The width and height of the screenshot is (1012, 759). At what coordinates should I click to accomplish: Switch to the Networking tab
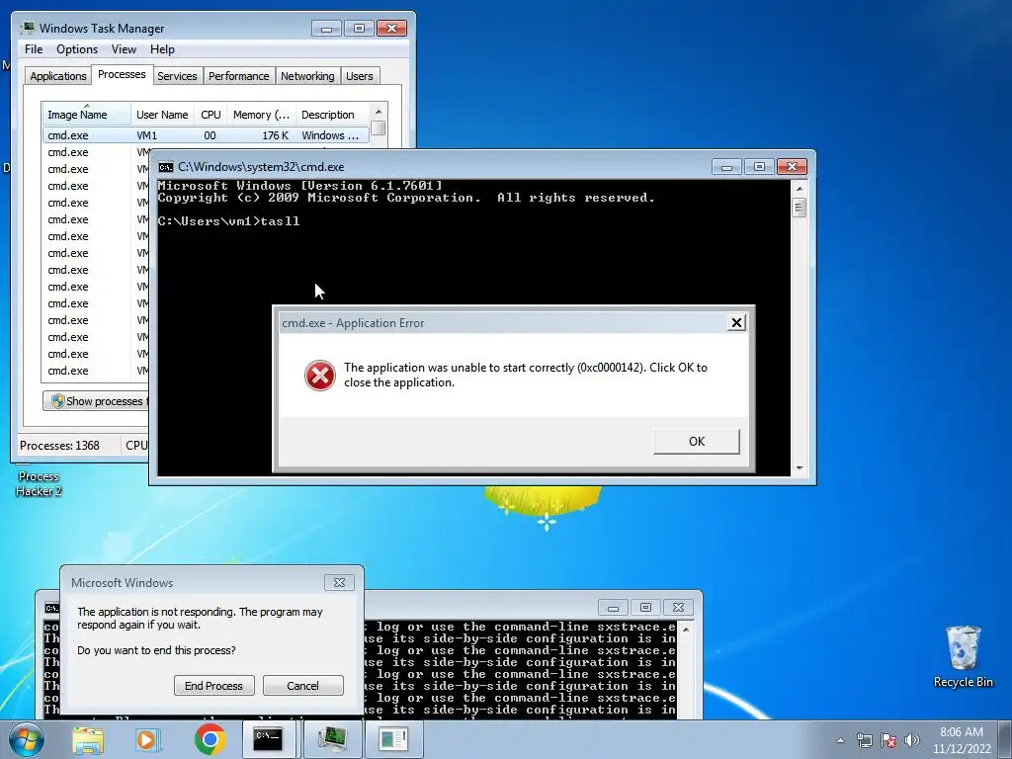[x=307, y=76]
